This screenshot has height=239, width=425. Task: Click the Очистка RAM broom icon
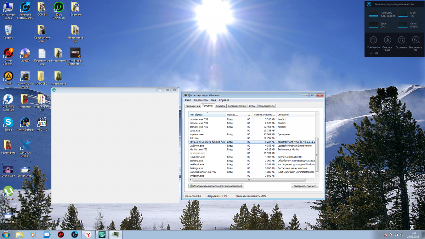point(387,40)
